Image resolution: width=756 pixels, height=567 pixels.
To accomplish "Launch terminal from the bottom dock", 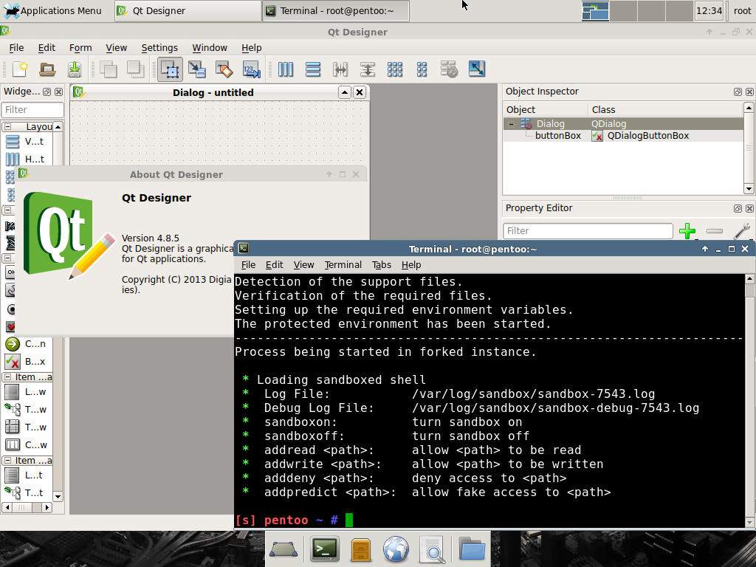I will [325, 549].
